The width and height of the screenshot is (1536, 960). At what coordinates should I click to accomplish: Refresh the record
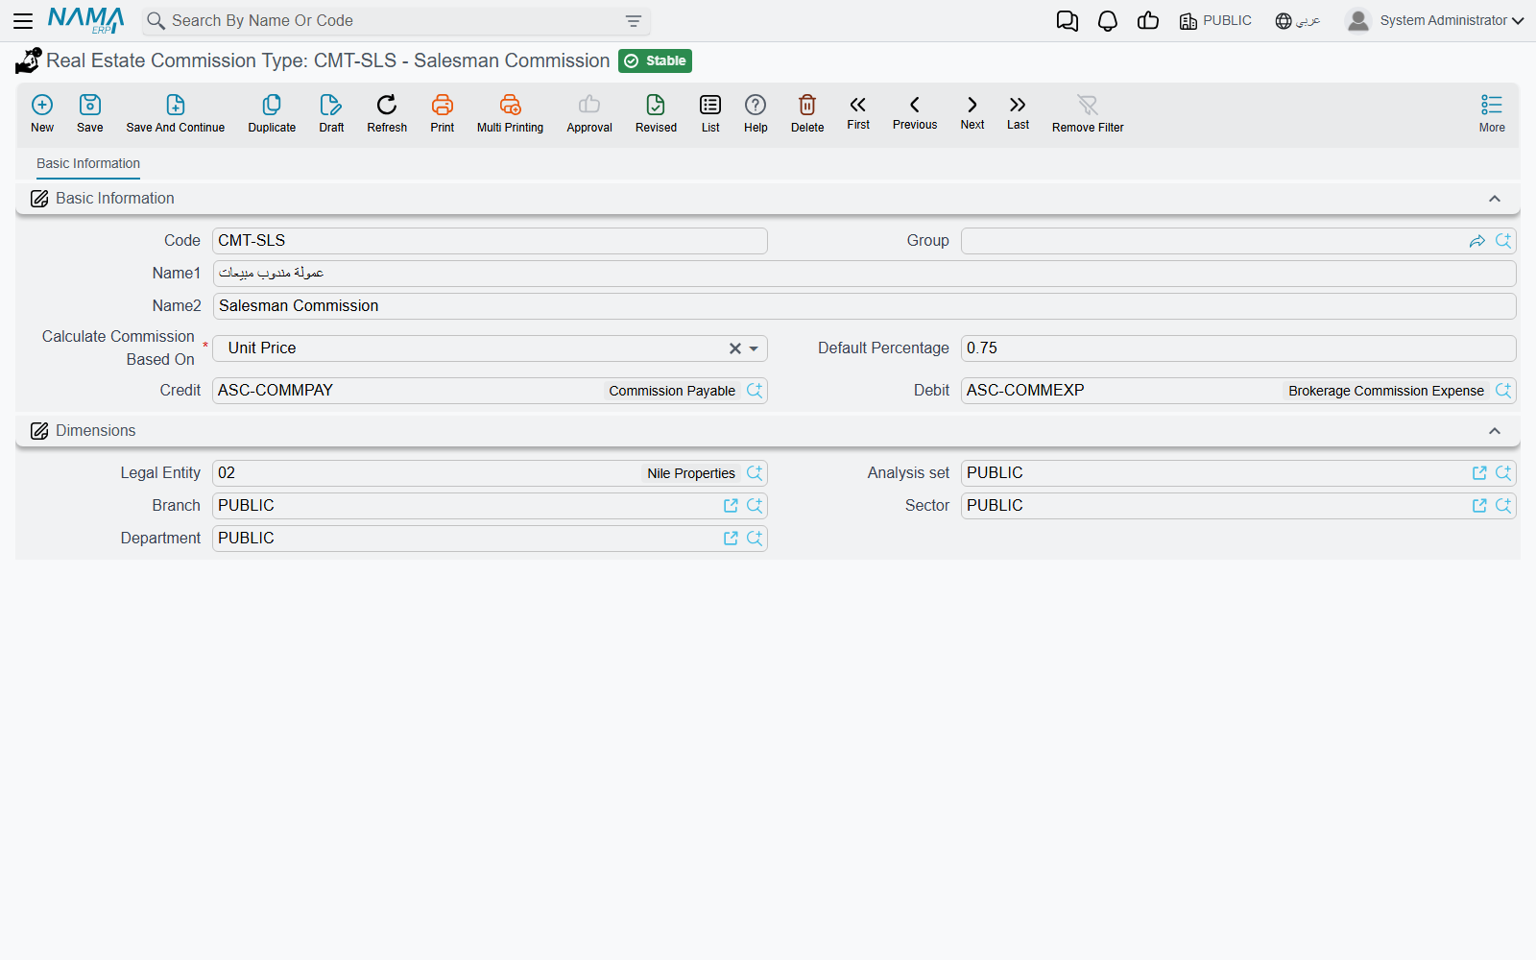click(387, 113)
